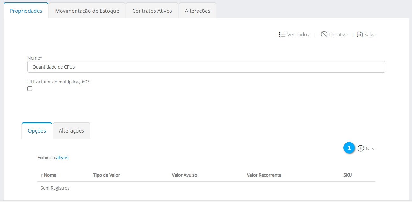
Task: Sort by the Tipo de Valor column
Action: point(106,175)
